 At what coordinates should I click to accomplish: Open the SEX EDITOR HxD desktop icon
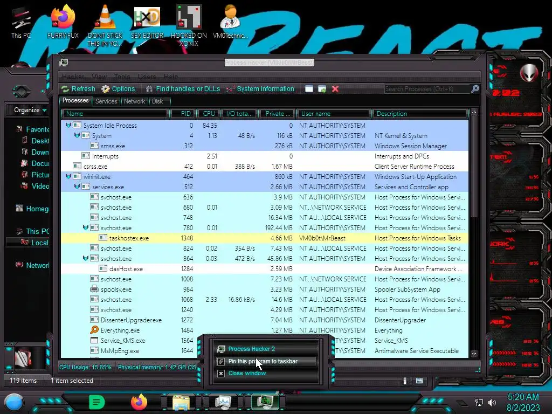147,23
